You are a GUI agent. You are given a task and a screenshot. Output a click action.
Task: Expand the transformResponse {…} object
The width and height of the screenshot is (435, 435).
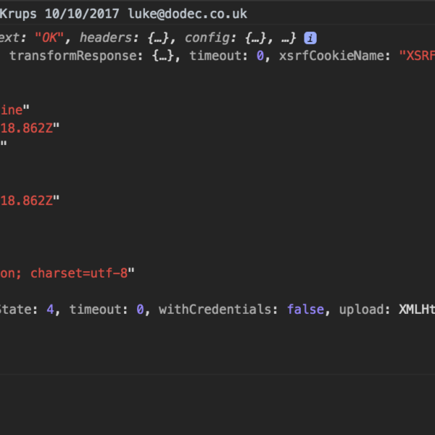[x=163, y=56]
